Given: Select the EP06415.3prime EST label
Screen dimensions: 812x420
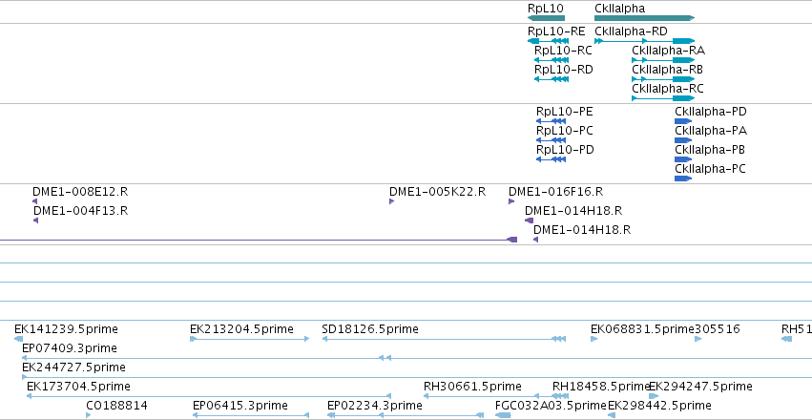Looking at the screenshot, I should 239,406.
